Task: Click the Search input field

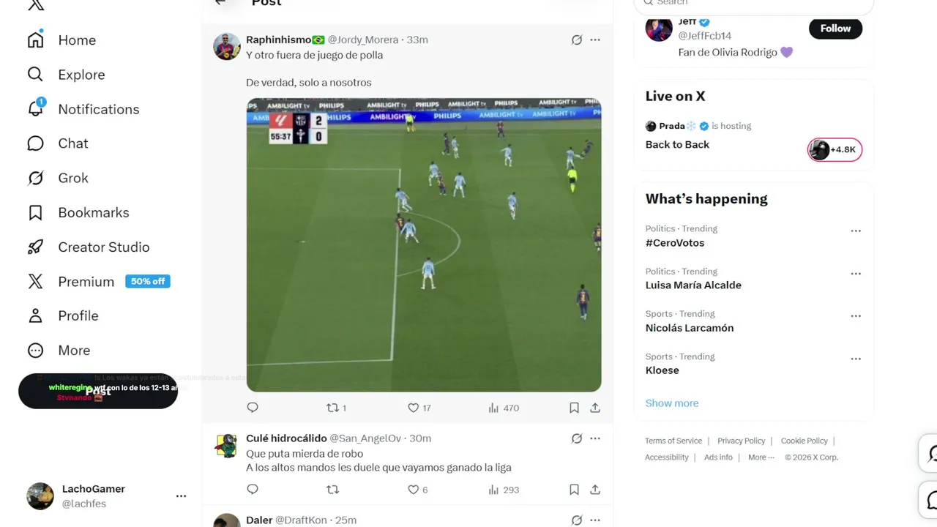Action: pos(754,4)
